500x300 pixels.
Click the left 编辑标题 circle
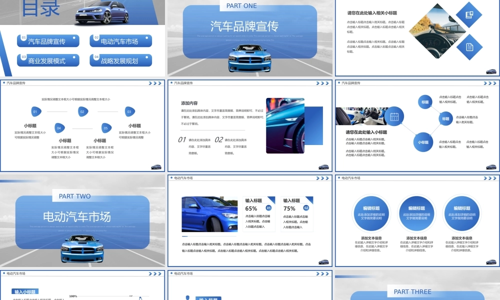tap(371, 213)
